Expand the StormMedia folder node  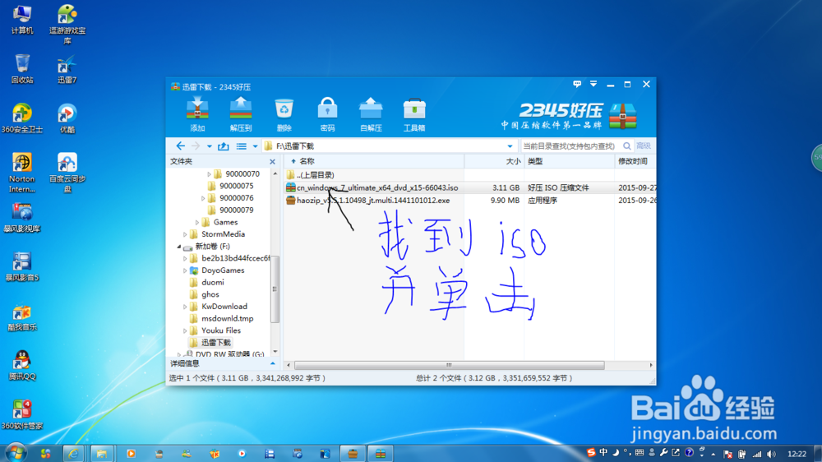pos(185,234)
